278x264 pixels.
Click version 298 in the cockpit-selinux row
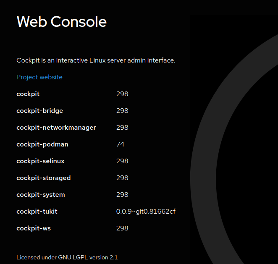(x=122, y=161)
